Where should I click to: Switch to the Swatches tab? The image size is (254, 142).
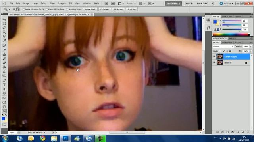(227, 17)
